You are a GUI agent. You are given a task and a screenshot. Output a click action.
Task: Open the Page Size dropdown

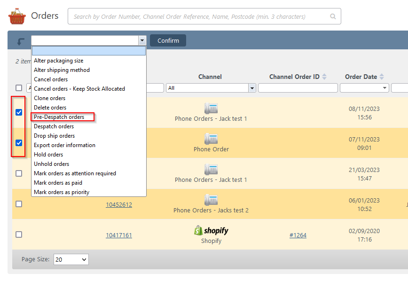(x=71, y=259)
